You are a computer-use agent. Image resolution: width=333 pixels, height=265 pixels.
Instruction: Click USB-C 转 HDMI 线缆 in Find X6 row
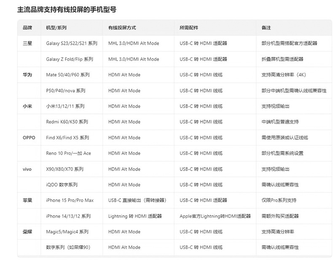tap(201, 138)
